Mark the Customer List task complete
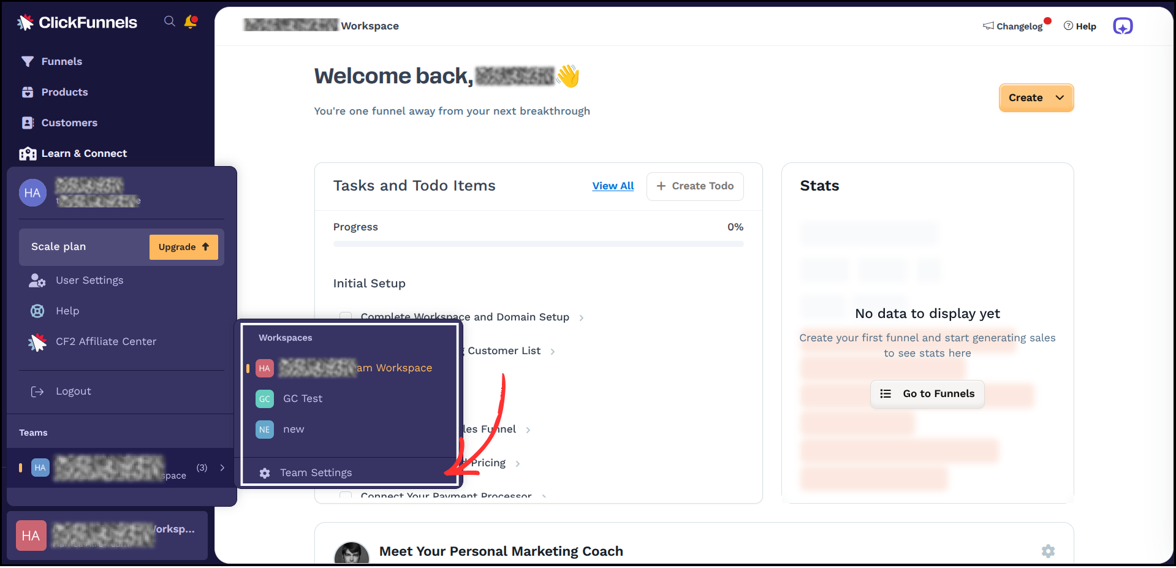Screen dimensions: 1176x568 (x=346, y=350)
